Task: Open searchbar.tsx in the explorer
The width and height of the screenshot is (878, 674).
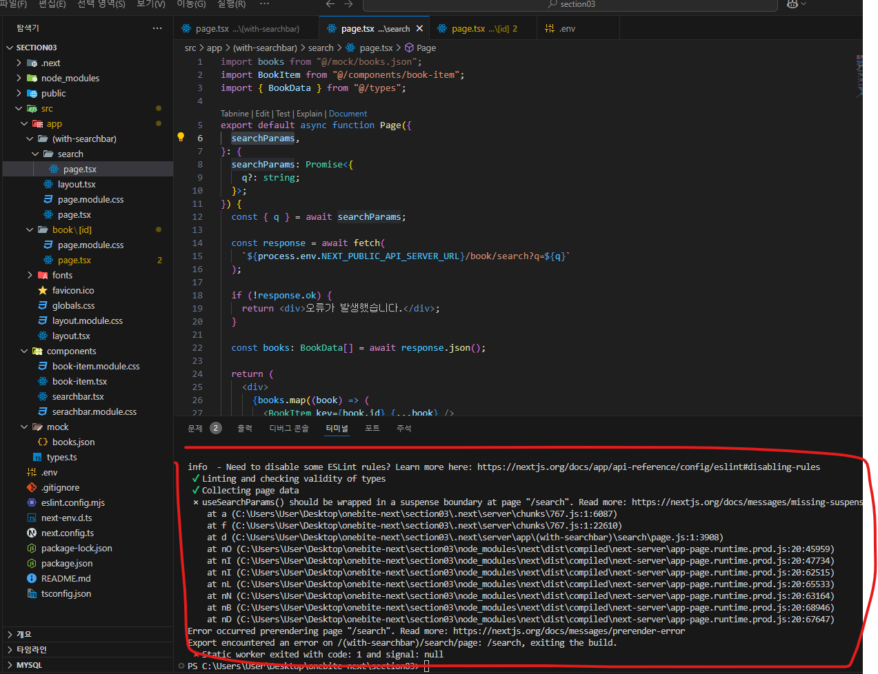Action: pyautogui.click(x=87, y=396)
